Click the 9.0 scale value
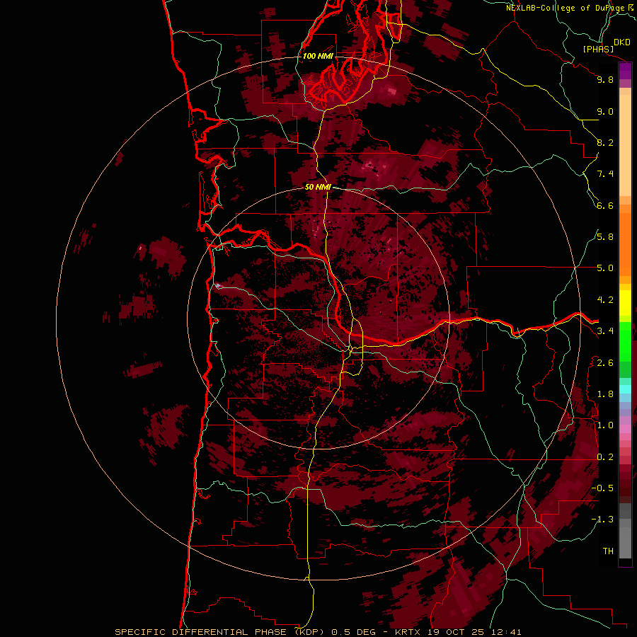 coord(605,111)
